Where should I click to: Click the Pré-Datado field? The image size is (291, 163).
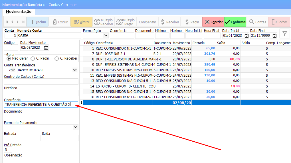[8, 150]
